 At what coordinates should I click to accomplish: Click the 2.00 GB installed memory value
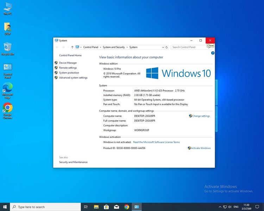pyautogui.click(x=147, y=95)
